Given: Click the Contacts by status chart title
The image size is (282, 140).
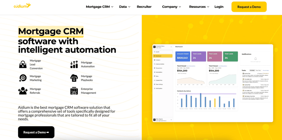Looking at the screenshot, I should click(184, 91).
